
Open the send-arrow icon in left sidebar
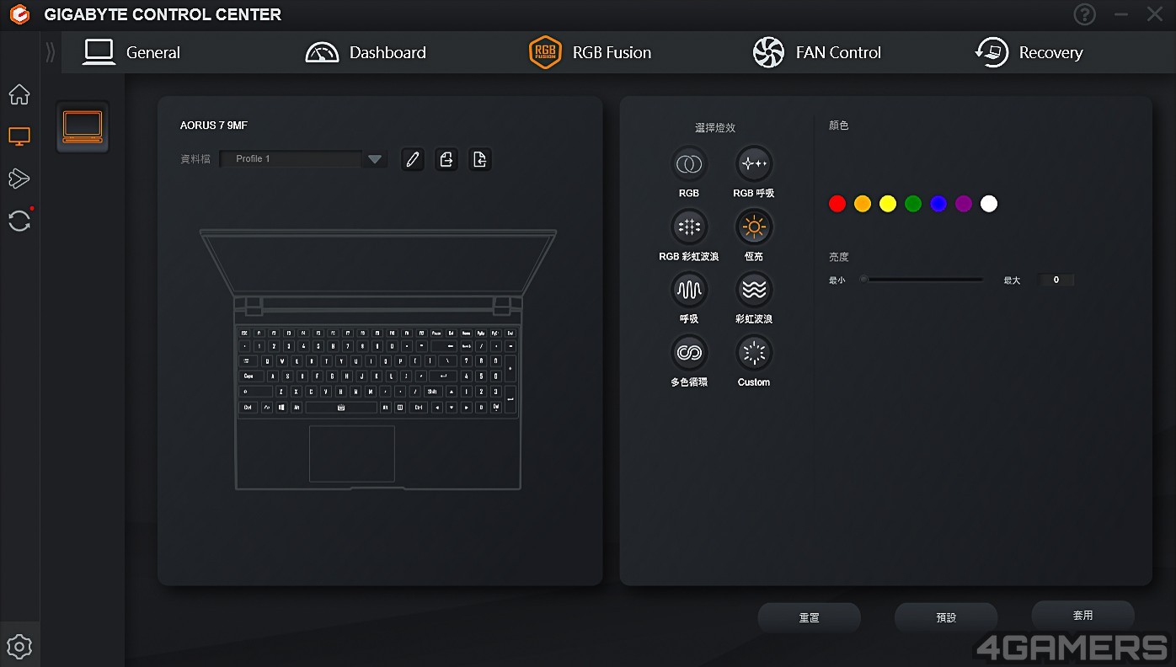click(x=19, y=179)
